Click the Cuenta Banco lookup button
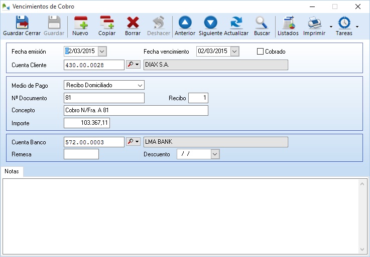Image resolution: width=370 pixels, height=257 pixels. click(x=133, y=142)
